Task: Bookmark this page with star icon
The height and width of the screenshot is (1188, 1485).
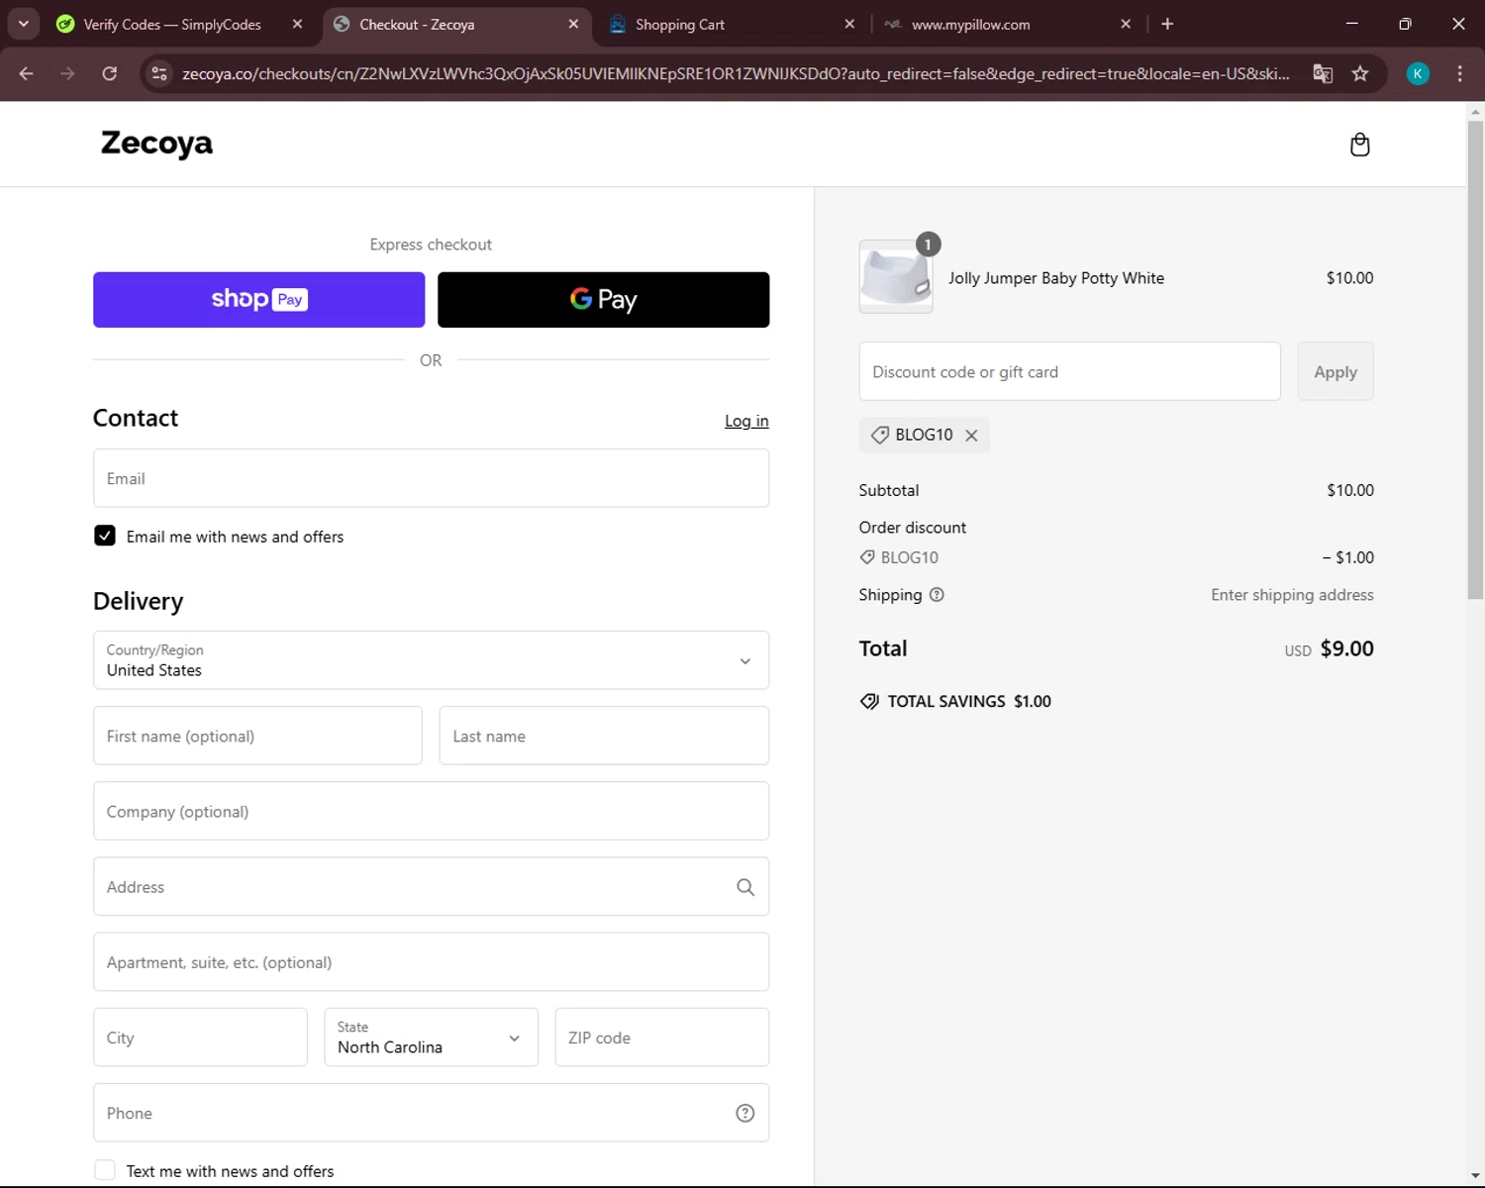Action: tap(1360, 73)
